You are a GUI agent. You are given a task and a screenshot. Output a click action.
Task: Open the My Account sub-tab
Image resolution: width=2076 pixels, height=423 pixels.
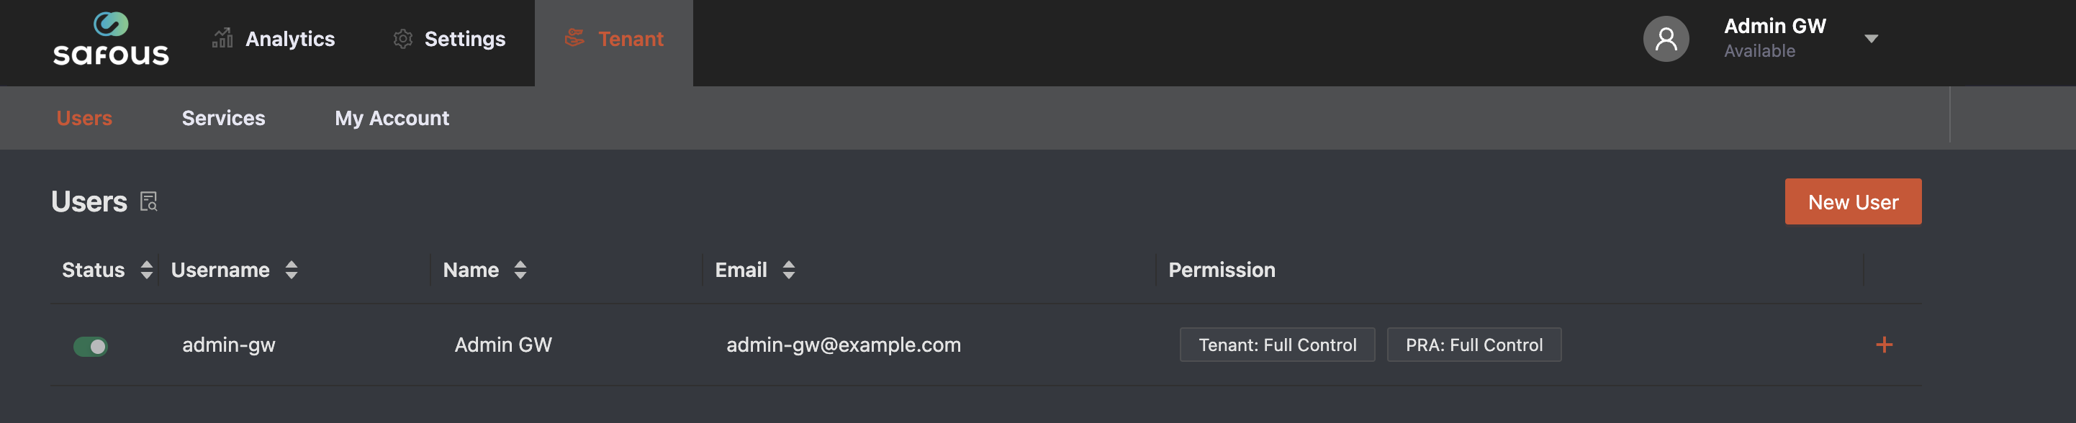pyautogui.click(x=392, y=119)
